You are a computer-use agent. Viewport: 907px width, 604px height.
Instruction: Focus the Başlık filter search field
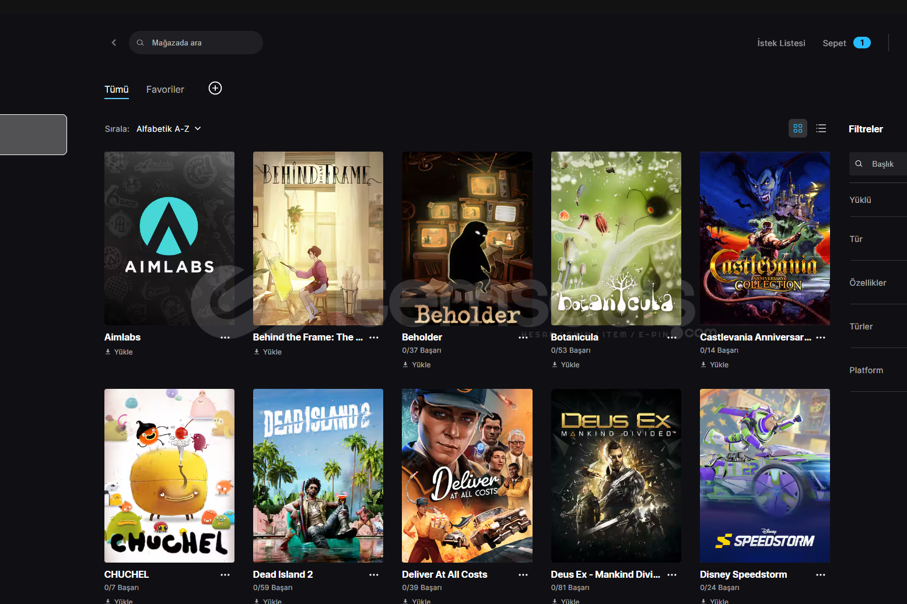click(878, 164)
